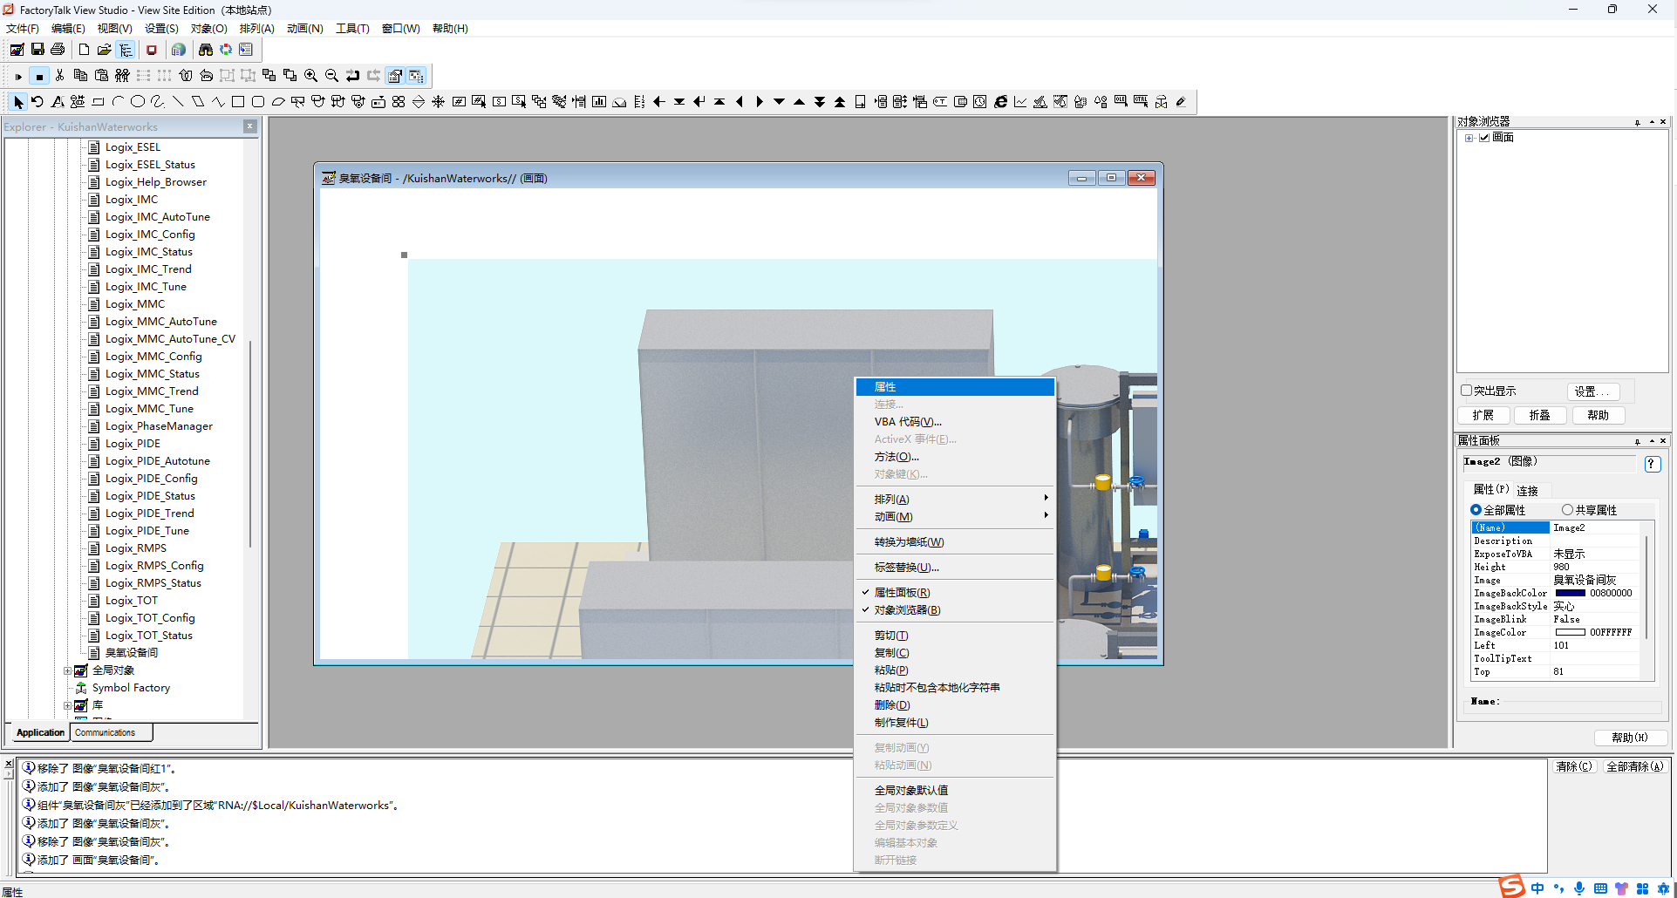Choose 标签替换(U)... from the context menu

(x=955, y=568)
